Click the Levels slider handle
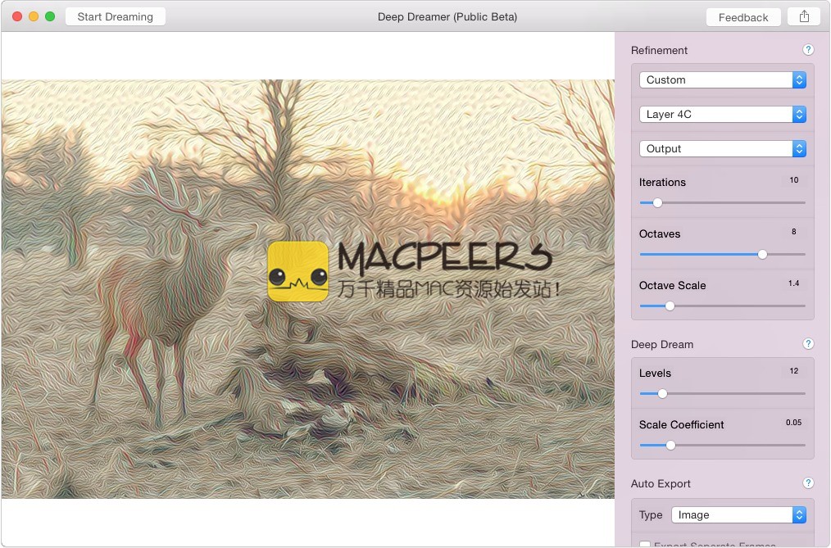Image resolution: width=831 pixels, height=548 pixels. click(662, 393)
